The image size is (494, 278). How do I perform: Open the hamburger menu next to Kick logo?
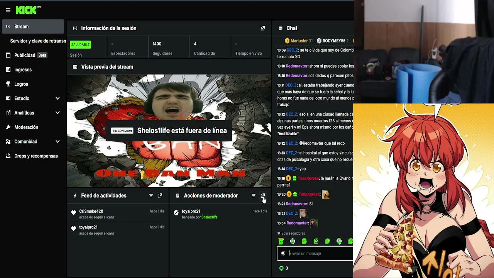[x=8, y=10]
